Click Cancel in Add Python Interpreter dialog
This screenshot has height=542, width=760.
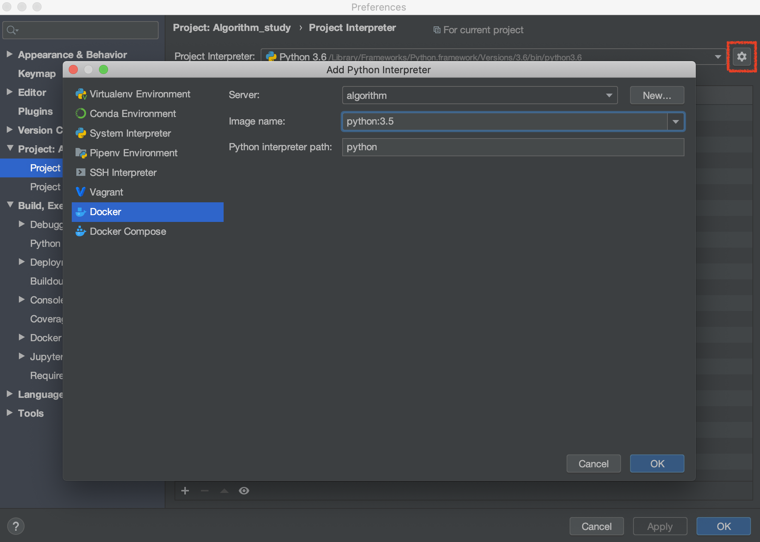[593, 463]
